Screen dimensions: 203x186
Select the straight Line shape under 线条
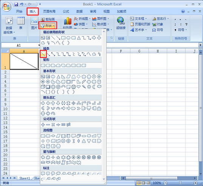[x=43, y=54]
